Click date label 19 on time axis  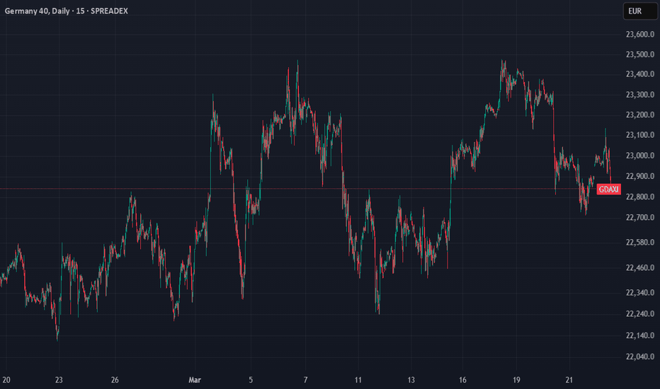516,381
